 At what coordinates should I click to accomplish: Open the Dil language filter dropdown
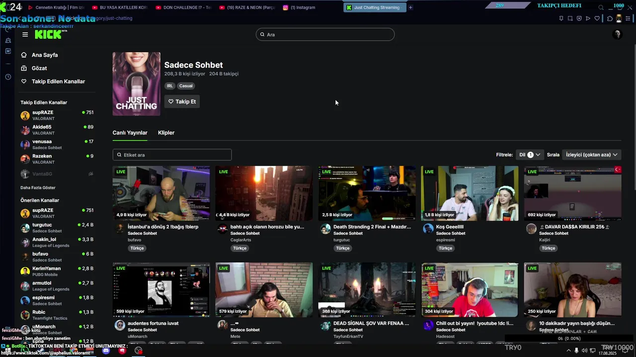pyautogui.click(x=530, y=155)
